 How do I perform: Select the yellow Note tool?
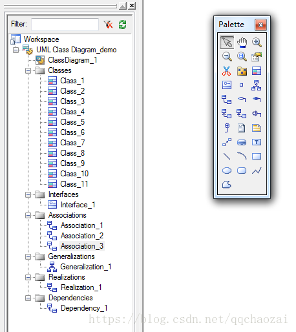(x=257, y=128)
